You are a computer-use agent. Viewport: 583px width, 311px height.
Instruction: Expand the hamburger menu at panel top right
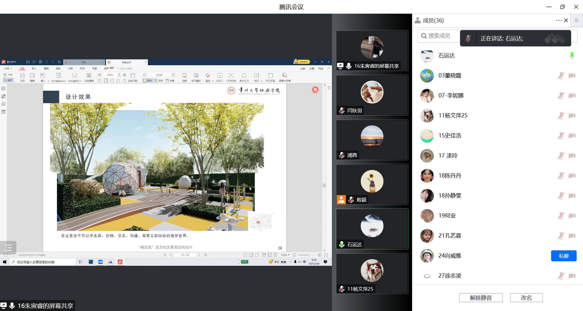click(x=576, y=20)
